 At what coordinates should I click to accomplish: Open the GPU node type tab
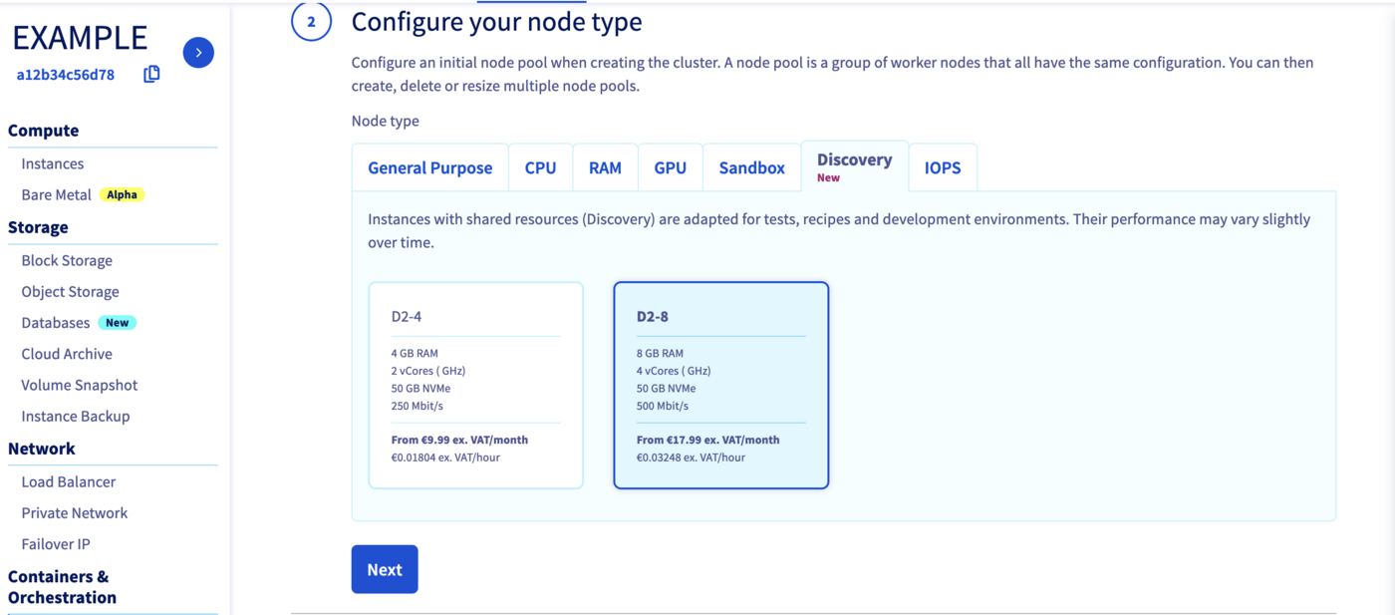670,167
